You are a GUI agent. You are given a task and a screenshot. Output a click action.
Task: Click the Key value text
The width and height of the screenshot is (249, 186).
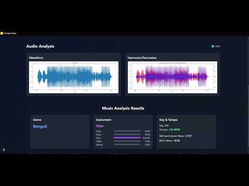click(x=167, y=126)
